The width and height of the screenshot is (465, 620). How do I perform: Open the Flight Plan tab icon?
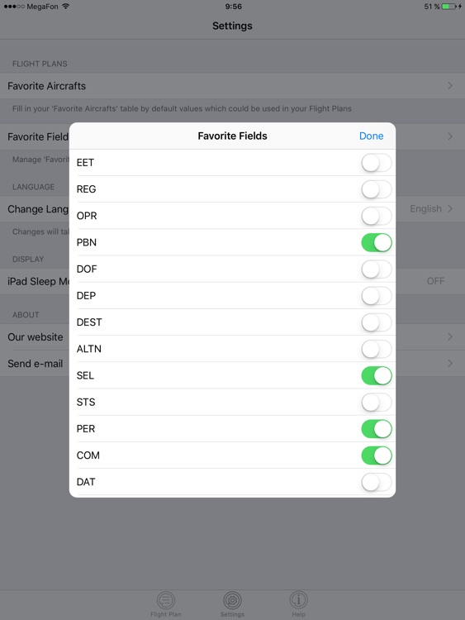pyautogui.click(x=165, y=600)
